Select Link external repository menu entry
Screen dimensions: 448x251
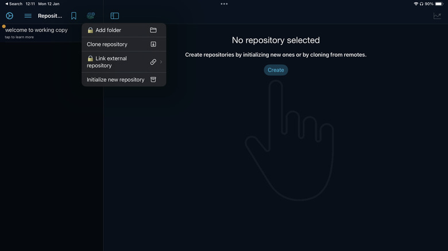[x=123, y=62]
